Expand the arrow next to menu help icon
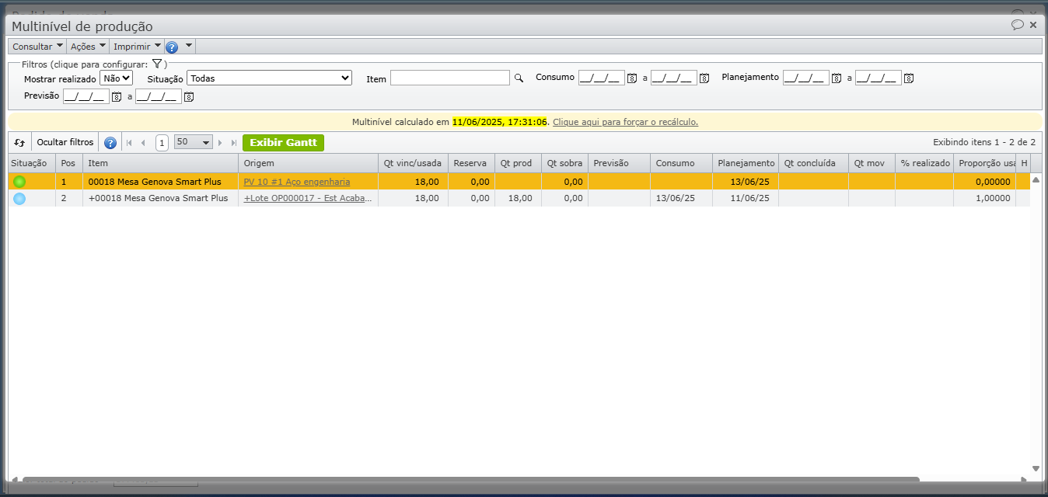 tap(189, 46)
